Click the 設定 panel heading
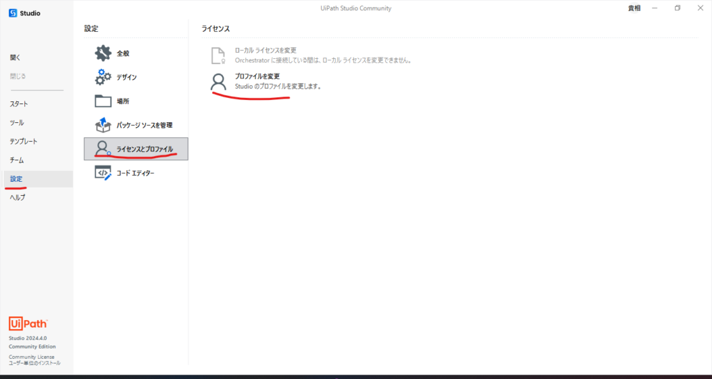 [x=91, y=28]
